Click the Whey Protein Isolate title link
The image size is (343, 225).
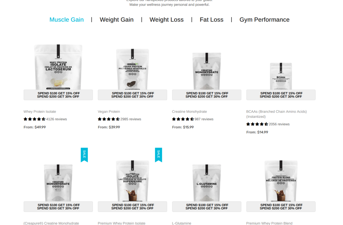point(40,111)
